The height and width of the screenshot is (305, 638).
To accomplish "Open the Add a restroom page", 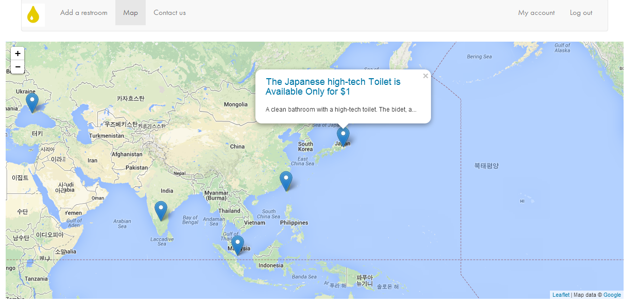I will (83, 13).
